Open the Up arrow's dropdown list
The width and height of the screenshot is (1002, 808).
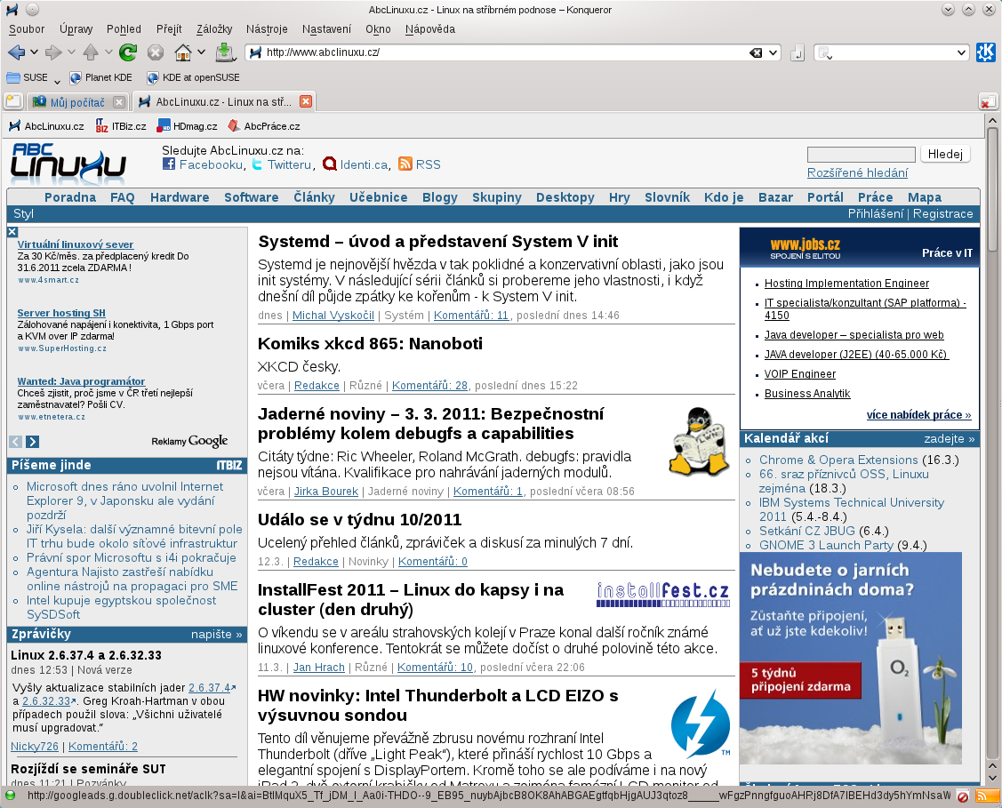(108, 52)
